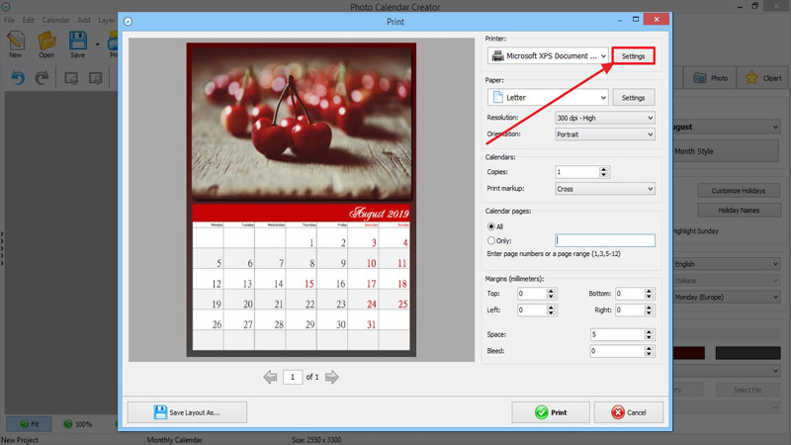Click the Undo arrow in main window
This screenshot has height=445, width=791.
pyautogui.click(x=18, y=78)
